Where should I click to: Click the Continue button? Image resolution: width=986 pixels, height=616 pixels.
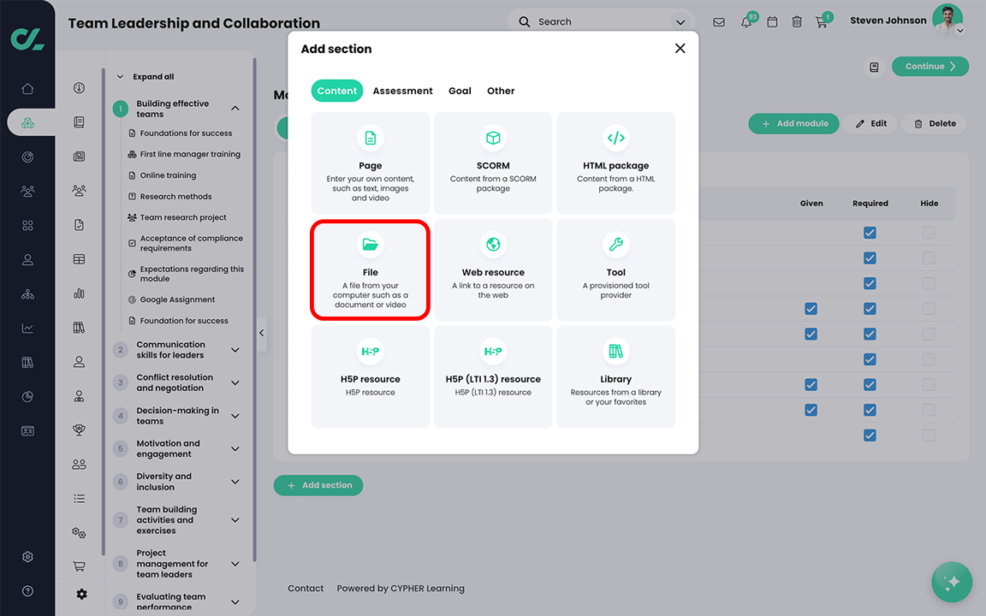coord(930,66)
